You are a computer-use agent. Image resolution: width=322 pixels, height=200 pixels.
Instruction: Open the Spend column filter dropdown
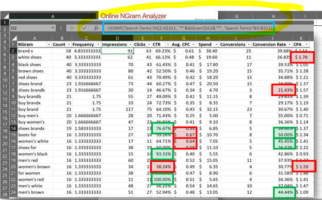click(x=216, y=44)
